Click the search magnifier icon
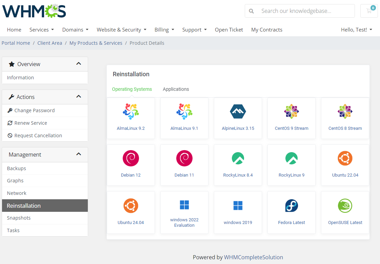The height and width of the screenshot is (264, 380). tap(251, 11)
